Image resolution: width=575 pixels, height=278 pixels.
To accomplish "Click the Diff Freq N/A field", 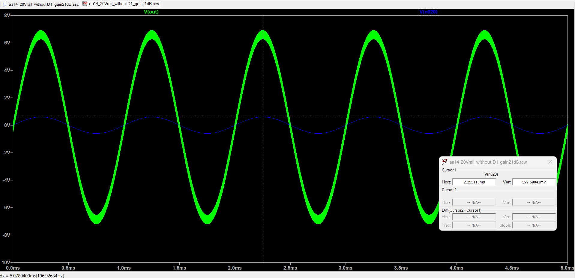I will pos(474,225).
